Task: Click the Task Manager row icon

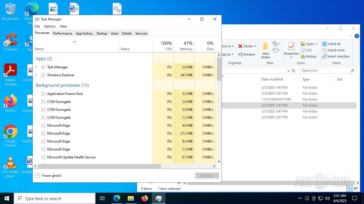Action: (x=43, y=67)
